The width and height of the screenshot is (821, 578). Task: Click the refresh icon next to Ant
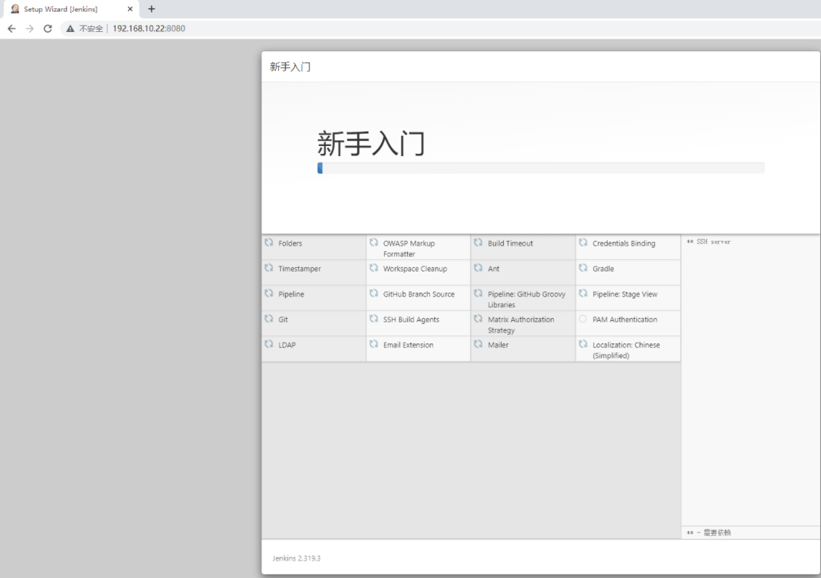pyautogui.click(x=478, y=267)
